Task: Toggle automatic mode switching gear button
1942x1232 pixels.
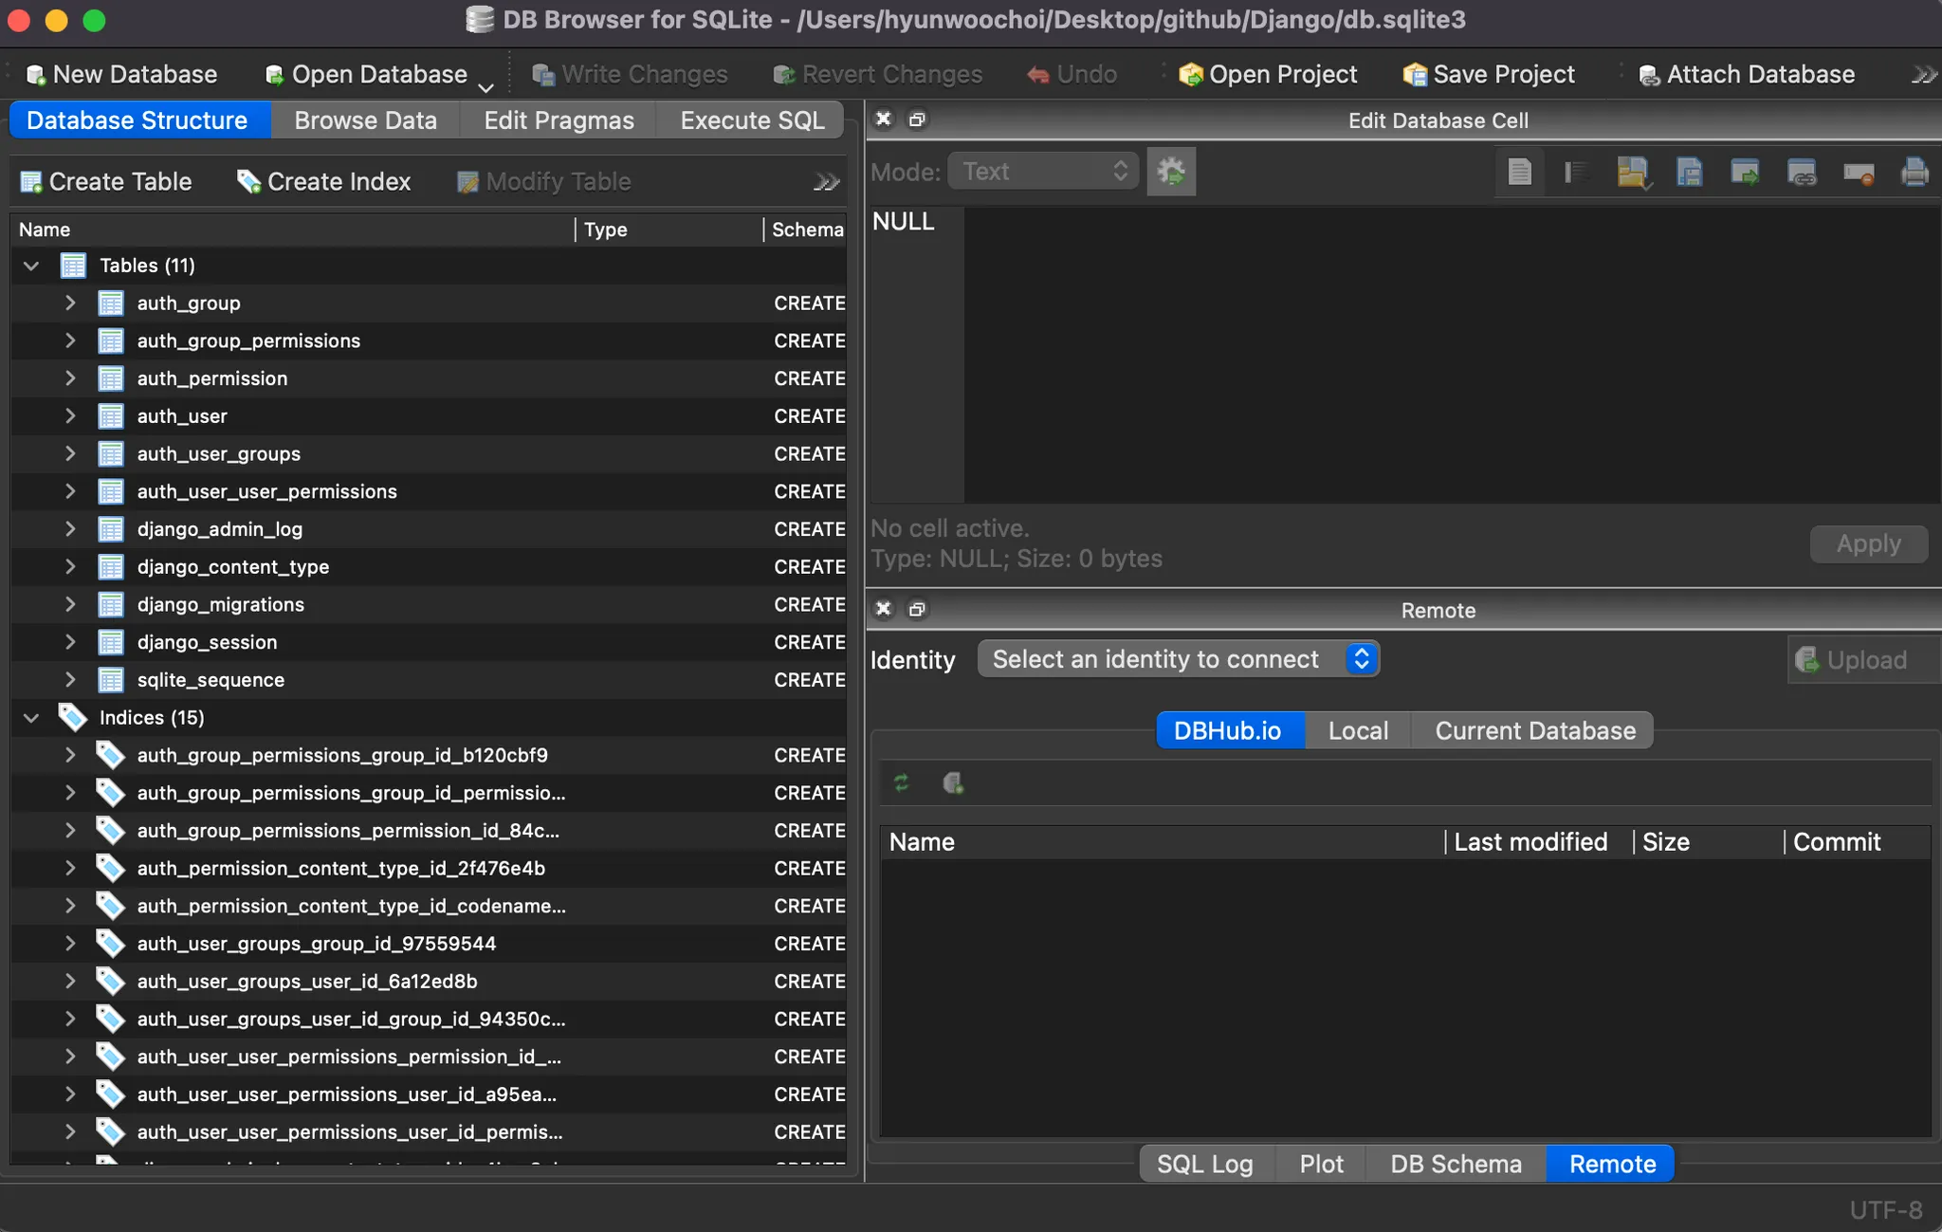Action: 1170,172
